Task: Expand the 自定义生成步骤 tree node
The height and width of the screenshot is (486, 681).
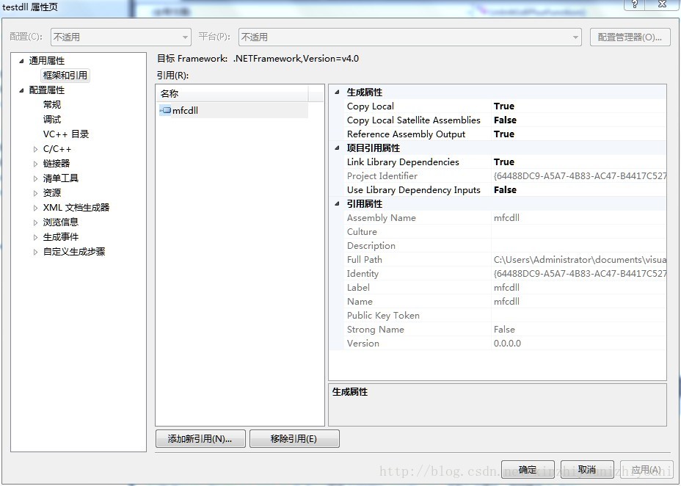Action: 36,252
